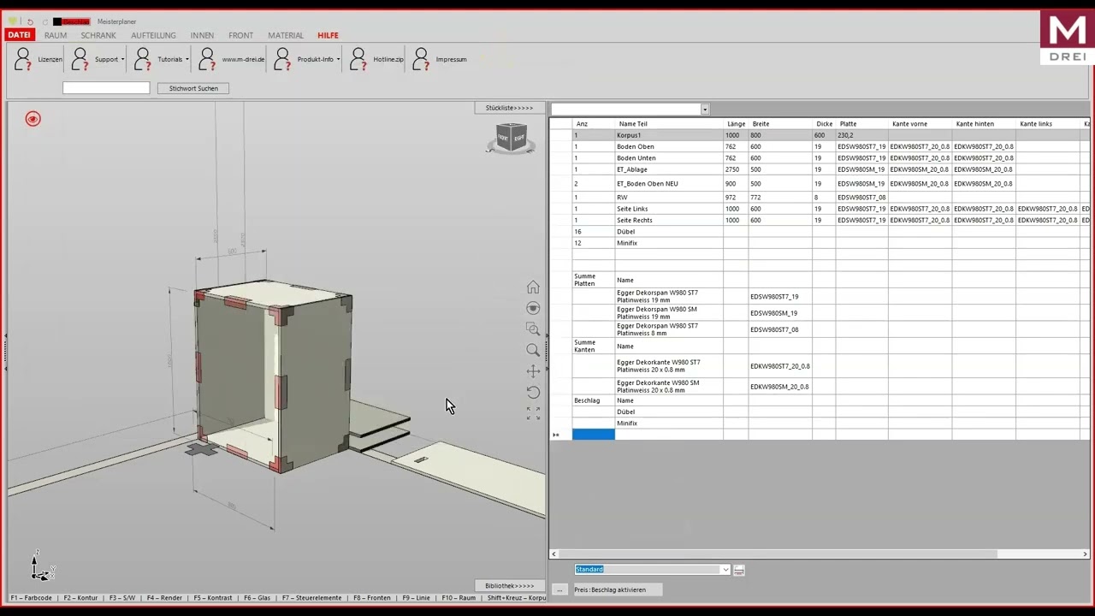1095x616 pixels.
Task: Click the Stichwort Suchen button
Action: (193, 88)
